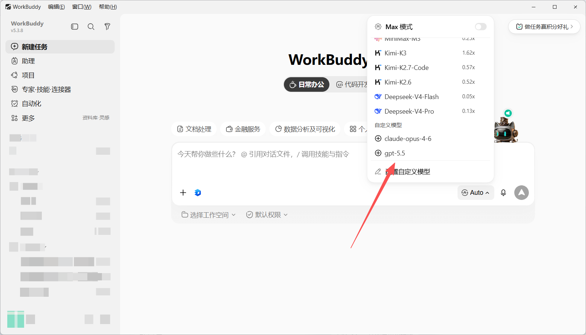The width and height of the screenshot is (586, 335).
Task: Send message with the arrow button
Action: (x=522, y=193)
